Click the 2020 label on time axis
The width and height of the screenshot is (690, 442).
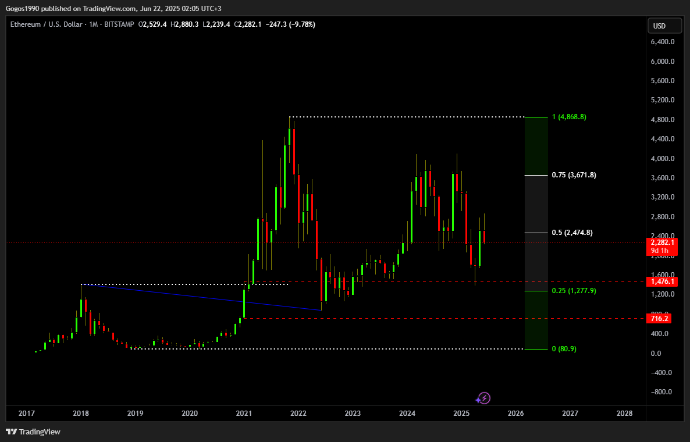190,414
